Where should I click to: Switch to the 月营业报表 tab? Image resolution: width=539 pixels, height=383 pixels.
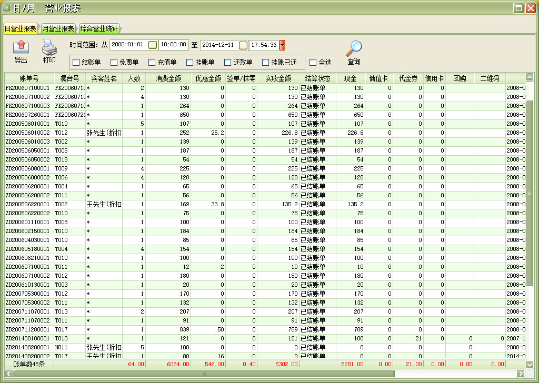coord(58,28)
